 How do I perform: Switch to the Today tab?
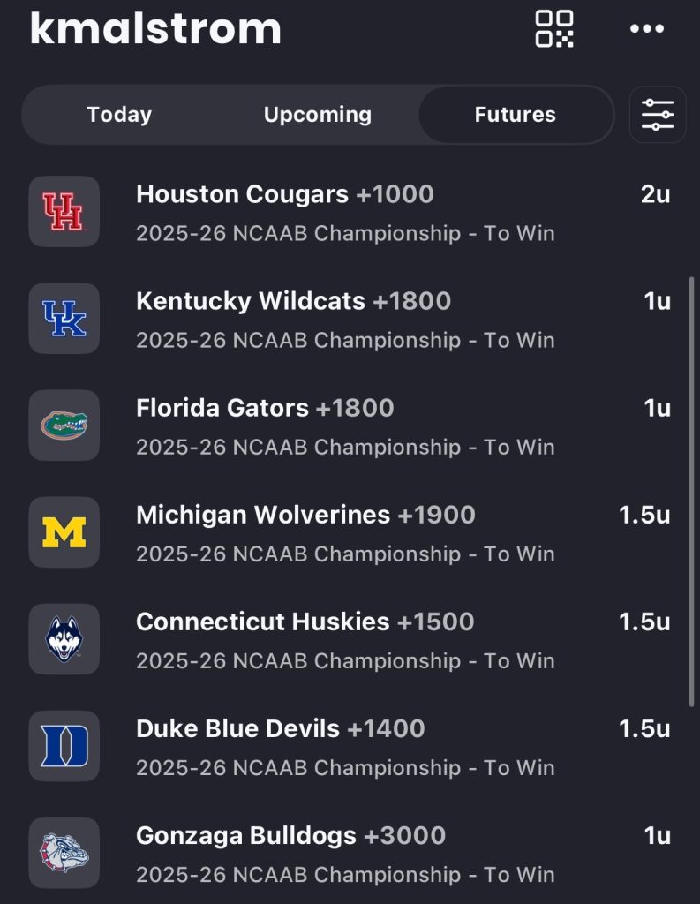(x=119, y=115)
